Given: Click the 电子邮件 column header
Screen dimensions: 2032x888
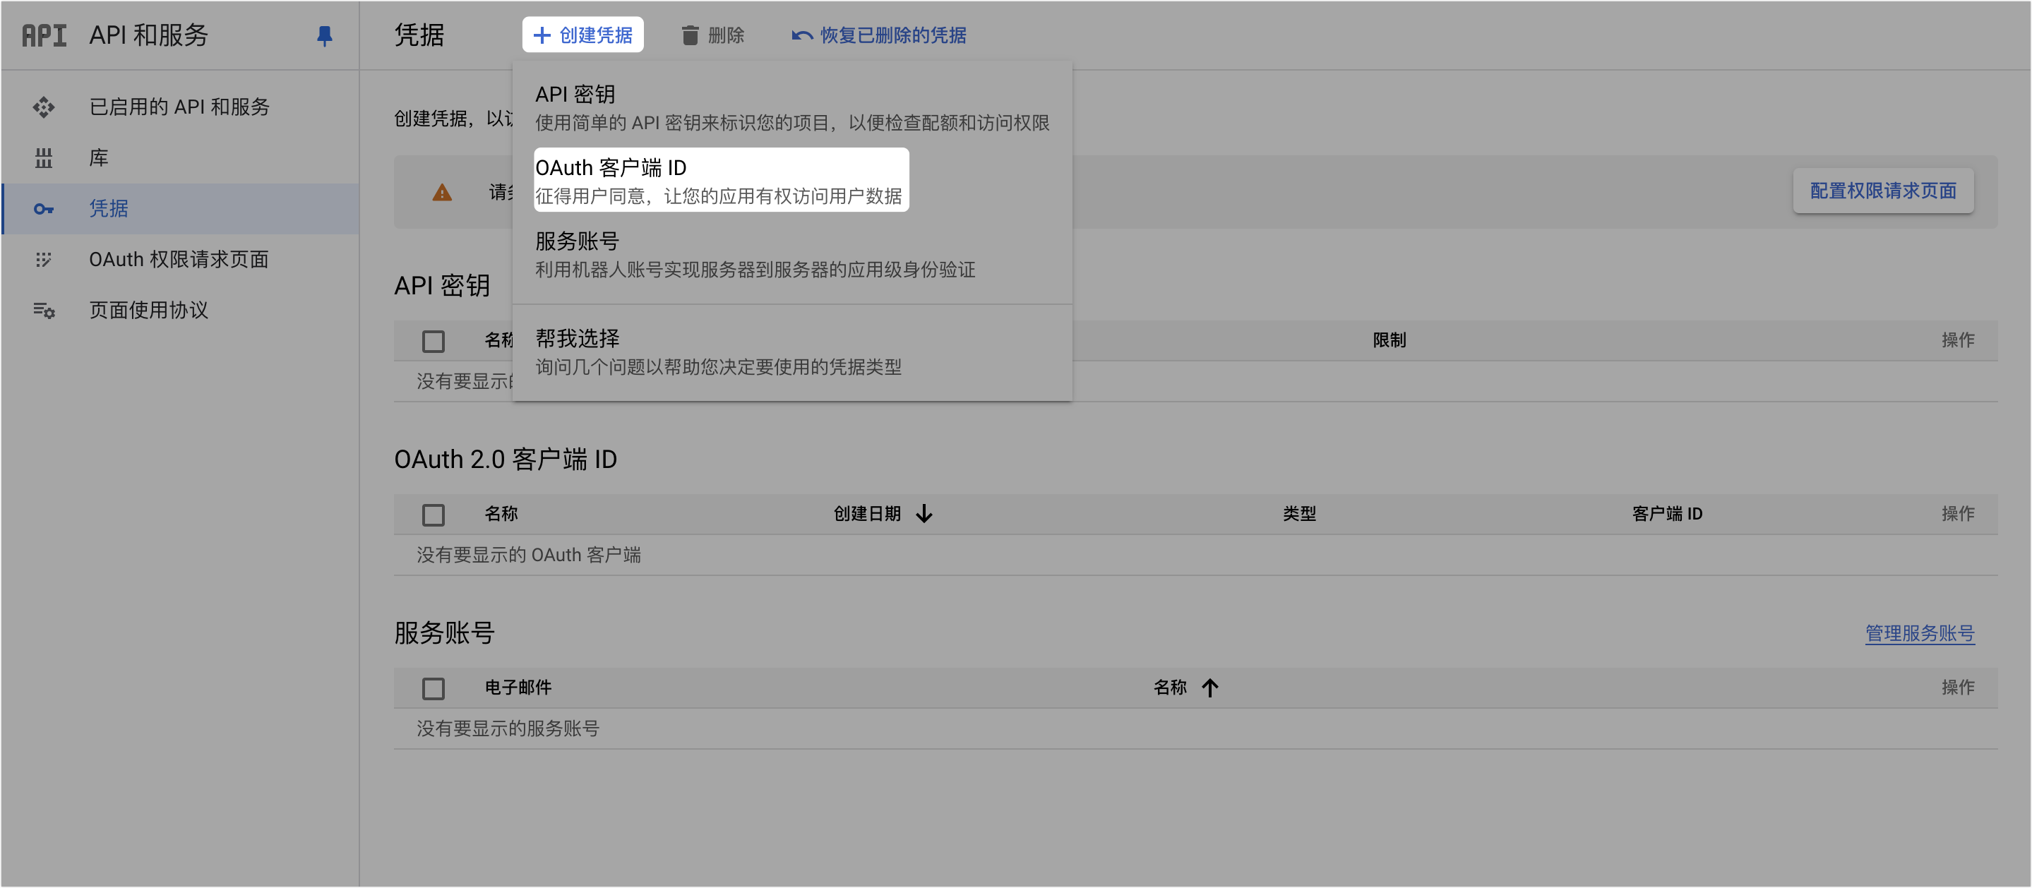Looking at the screenshot, I should (518, 688).
